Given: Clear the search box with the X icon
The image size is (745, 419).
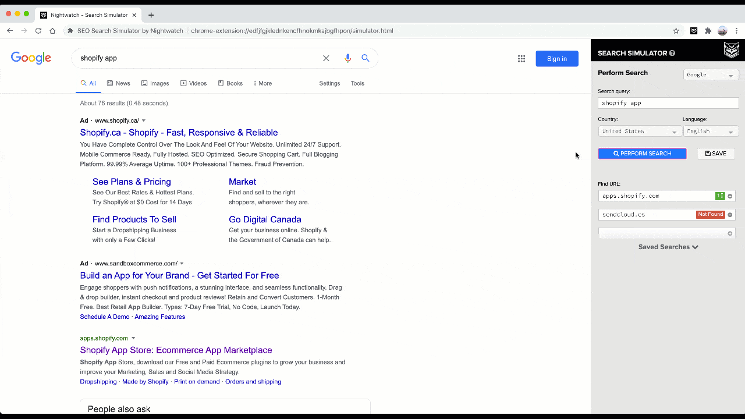Looking at the screenshot, I should point(326,58).
